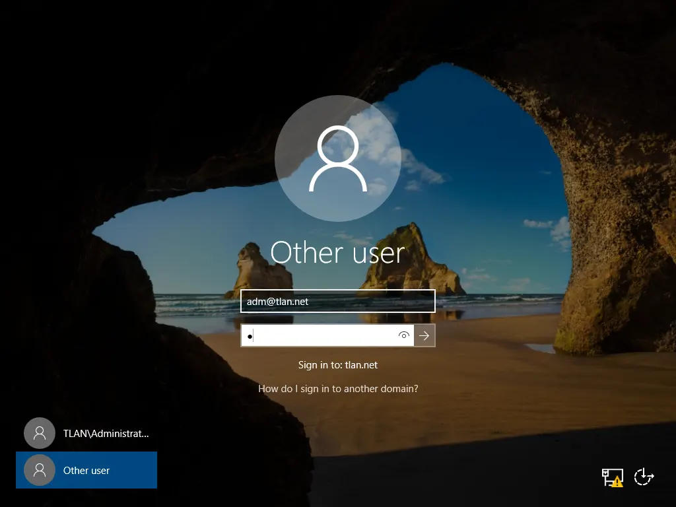Choose the Other user account tile
Screen dimensions: 676x507
click(x=86, y=470)
